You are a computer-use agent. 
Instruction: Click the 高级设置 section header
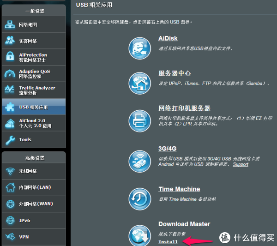(35, 158)
